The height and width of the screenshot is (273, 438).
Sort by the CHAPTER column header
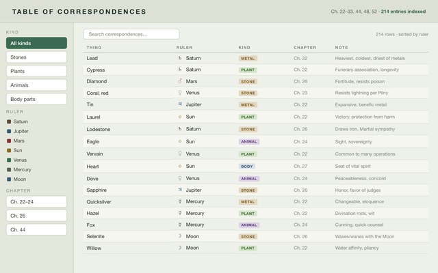pos(305,47)
